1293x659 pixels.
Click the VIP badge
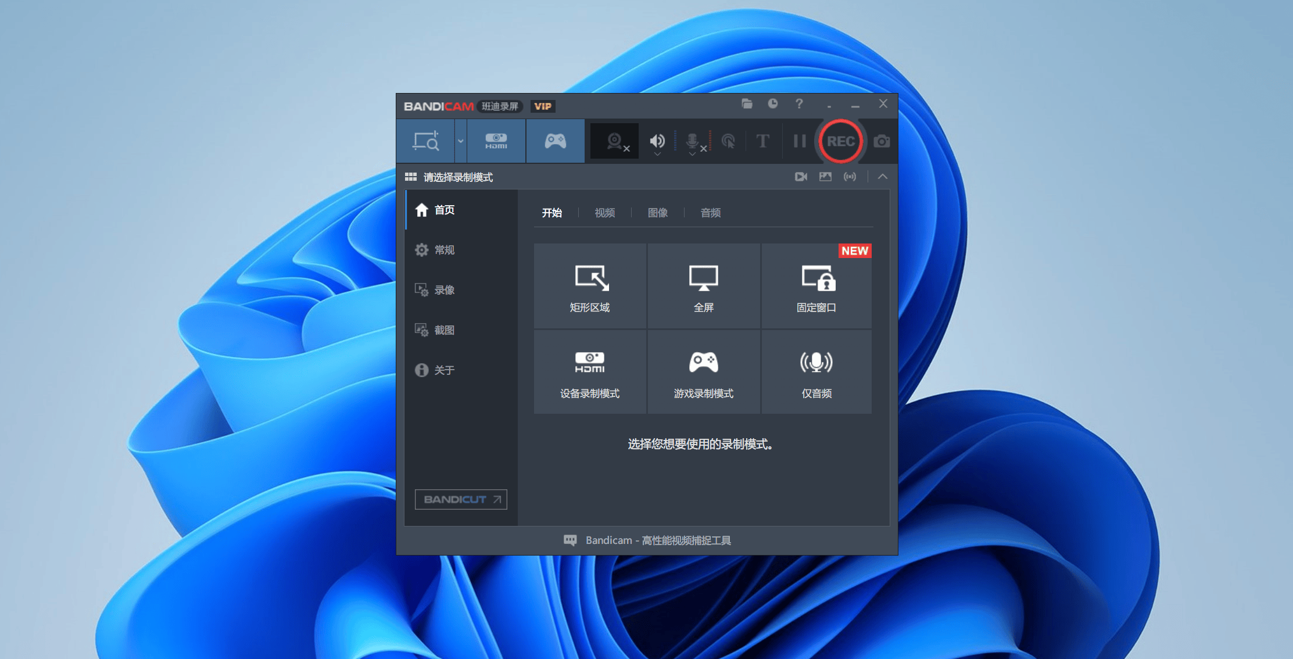pos(543,106)
